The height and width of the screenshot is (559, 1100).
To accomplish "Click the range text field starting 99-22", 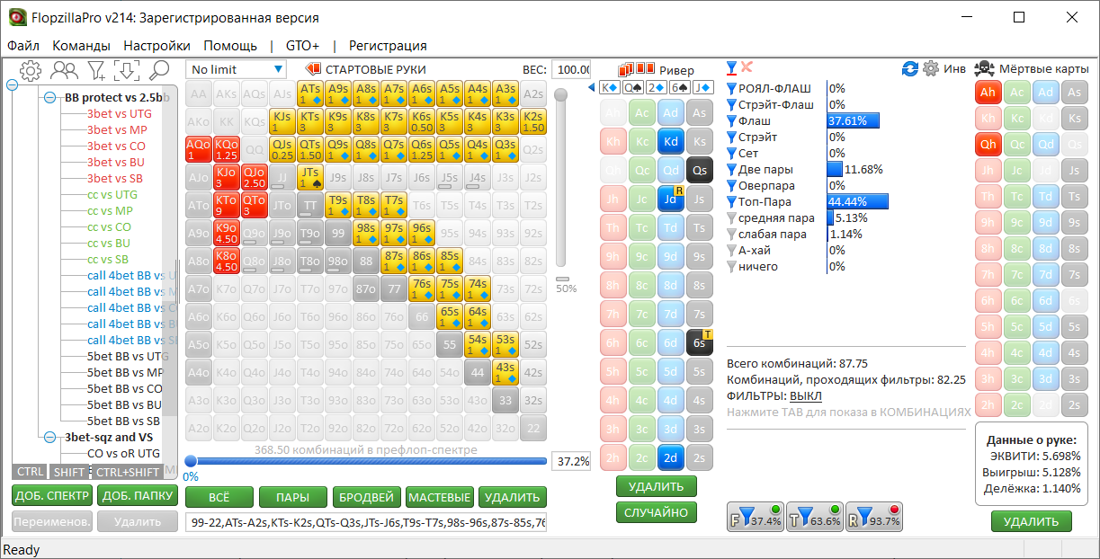I will point(366,522).
